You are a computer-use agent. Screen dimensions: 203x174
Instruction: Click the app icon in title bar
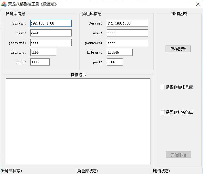(x=4, y=4)
